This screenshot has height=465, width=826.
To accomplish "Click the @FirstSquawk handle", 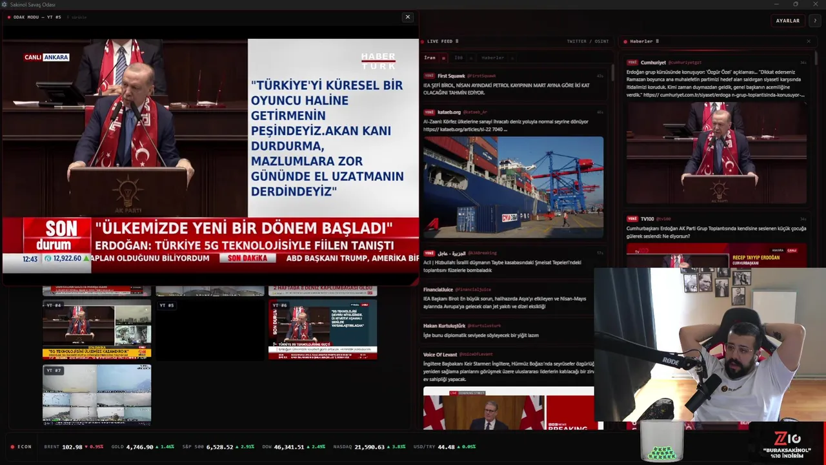I will click(x=481, y=76).
